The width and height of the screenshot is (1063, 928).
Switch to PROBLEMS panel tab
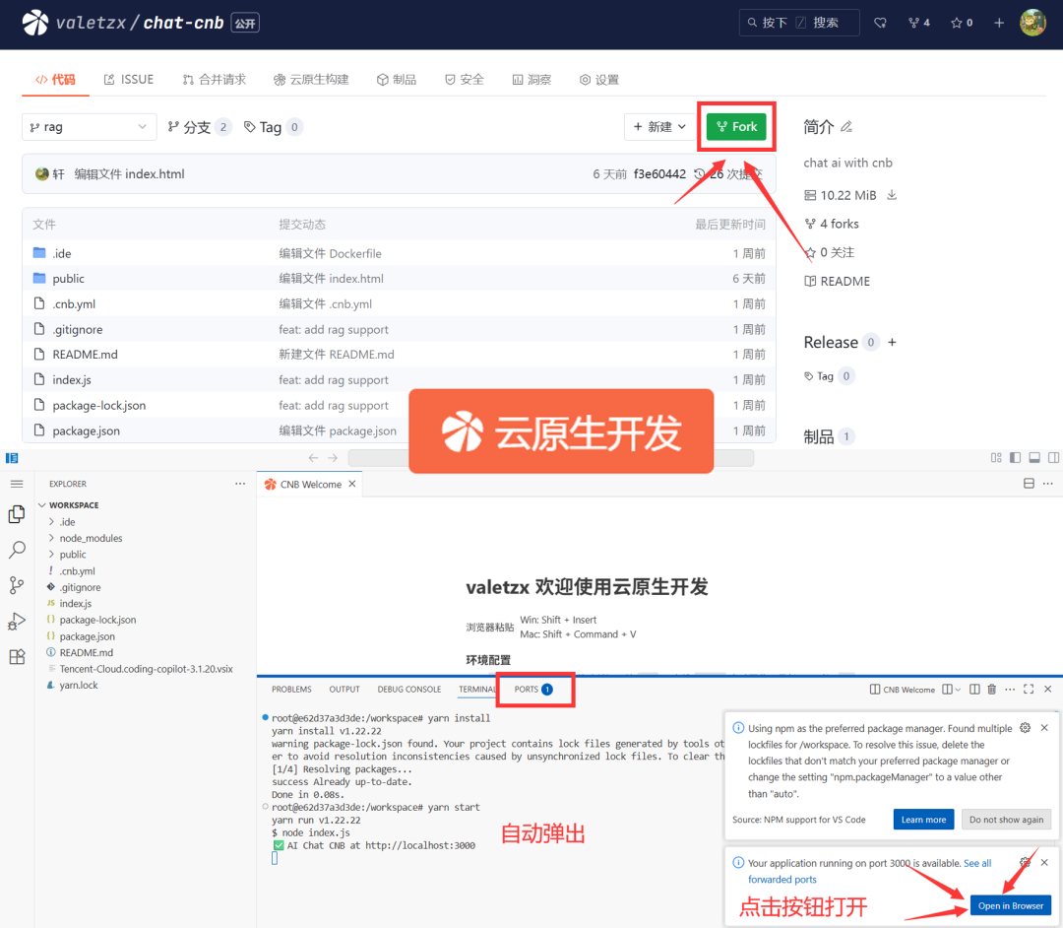coord(291,690)
